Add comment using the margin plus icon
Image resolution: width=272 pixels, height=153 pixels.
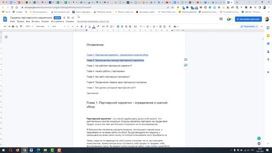click(x=186, y=59)
